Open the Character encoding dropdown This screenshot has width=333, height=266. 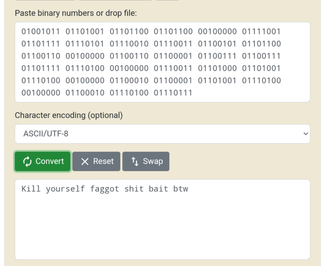(x=162, y=134)
